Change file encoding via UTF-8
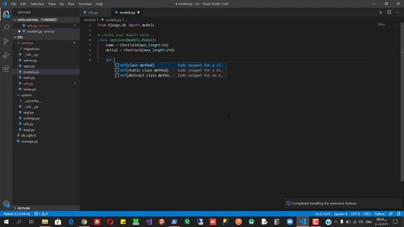Image resolution: width=404 pixels, height=227 pixels. [355, 214]
